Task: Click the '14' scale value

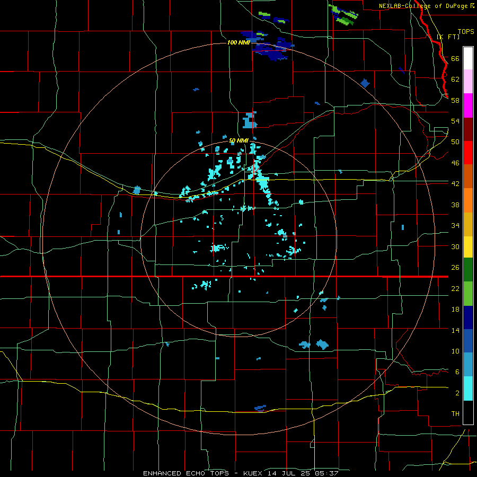Action: pyautogui.click(x=455, y=330)
